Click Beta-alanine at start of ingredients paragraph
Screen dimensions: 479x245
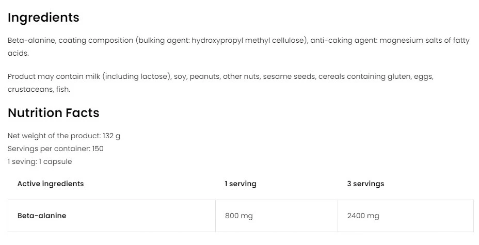click(31, 40)
